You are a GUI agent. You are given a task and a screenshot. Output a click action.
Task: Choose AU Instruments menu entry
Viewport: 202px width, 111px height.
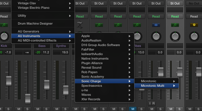43,36
